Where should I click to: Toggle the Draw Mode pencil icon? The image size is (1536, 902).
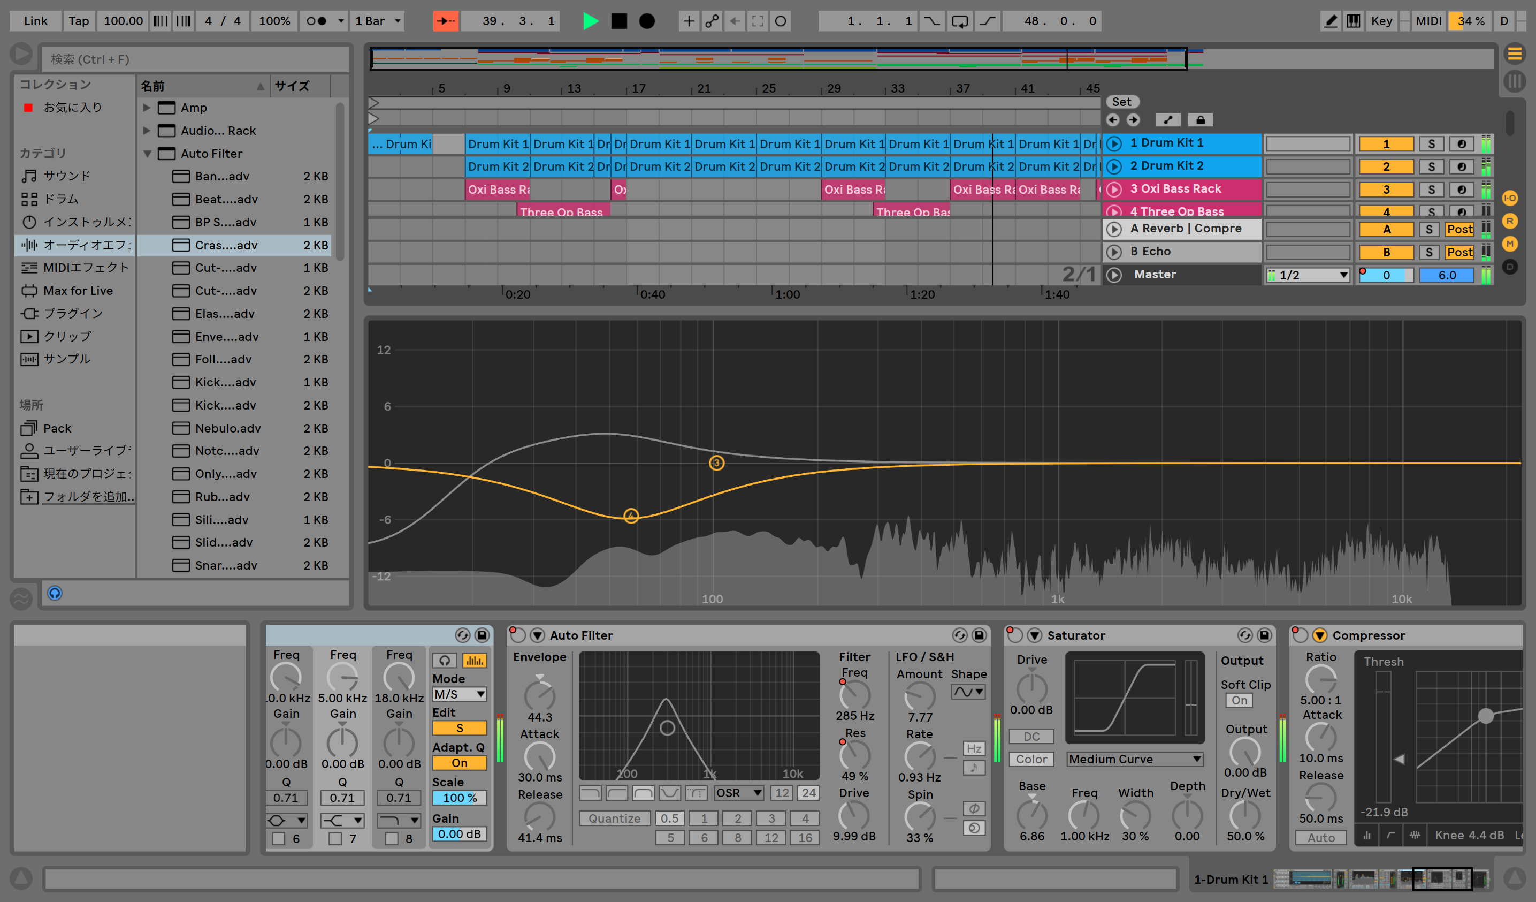pos(1331,21)
